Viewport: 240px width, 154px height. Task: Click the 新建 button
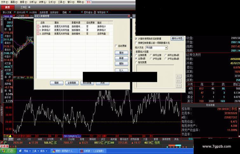pyautogui.click(x=121, y=58)
